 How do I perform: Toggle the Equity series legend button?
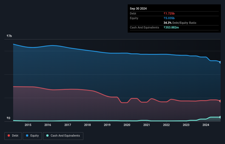[x=32, y=136]
